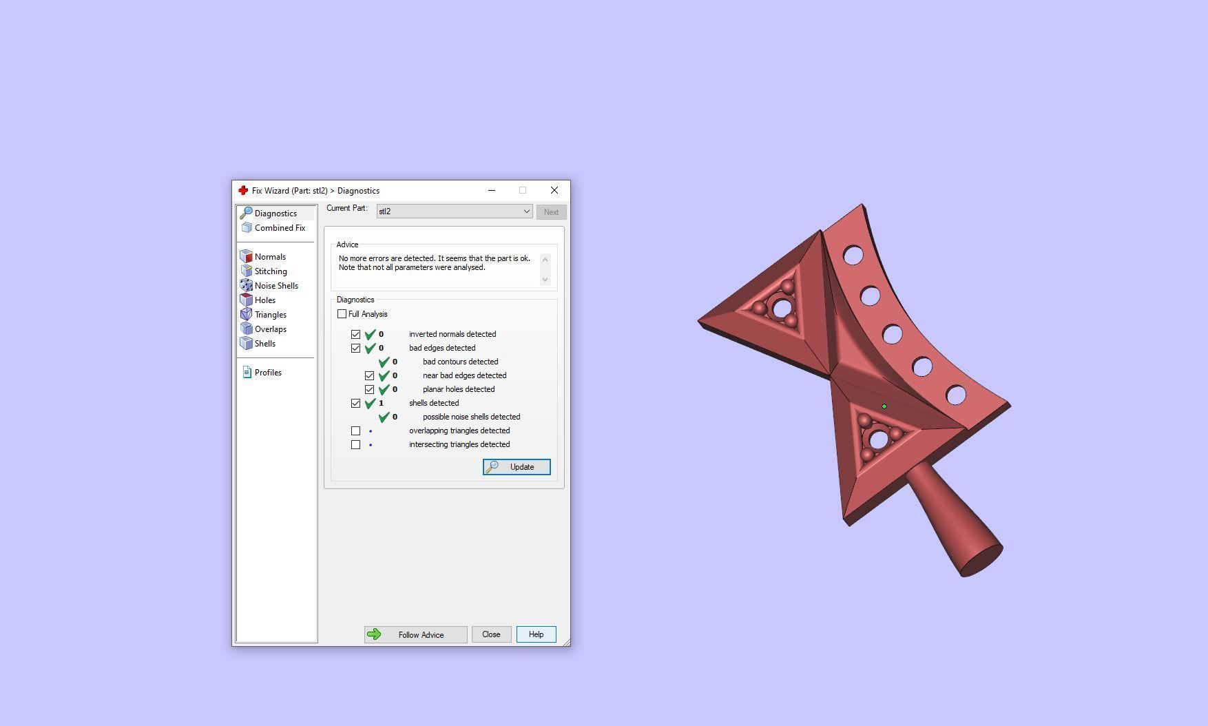This screenshot has width=1208, height=726.
Task: Click the "possible noise shells detected" label
Action: [472, 417]
